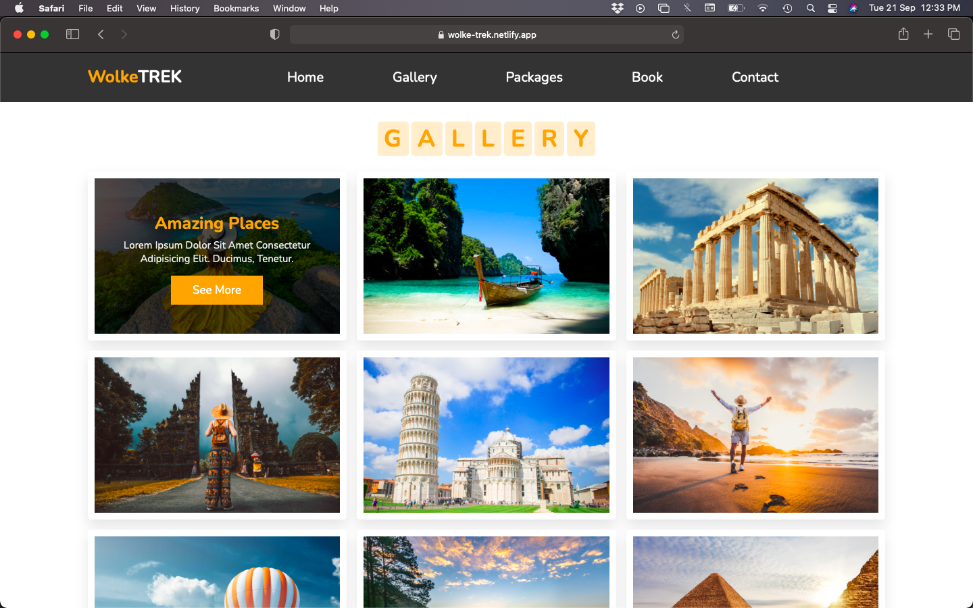
Task: Open the View menu
Action: [147, 8]
